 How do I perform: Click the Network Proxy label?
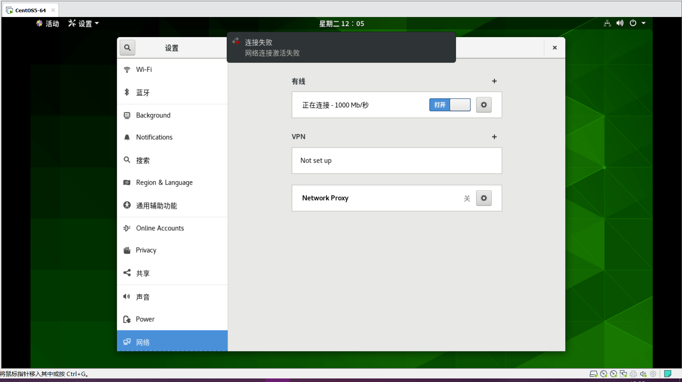pos(325,198)
